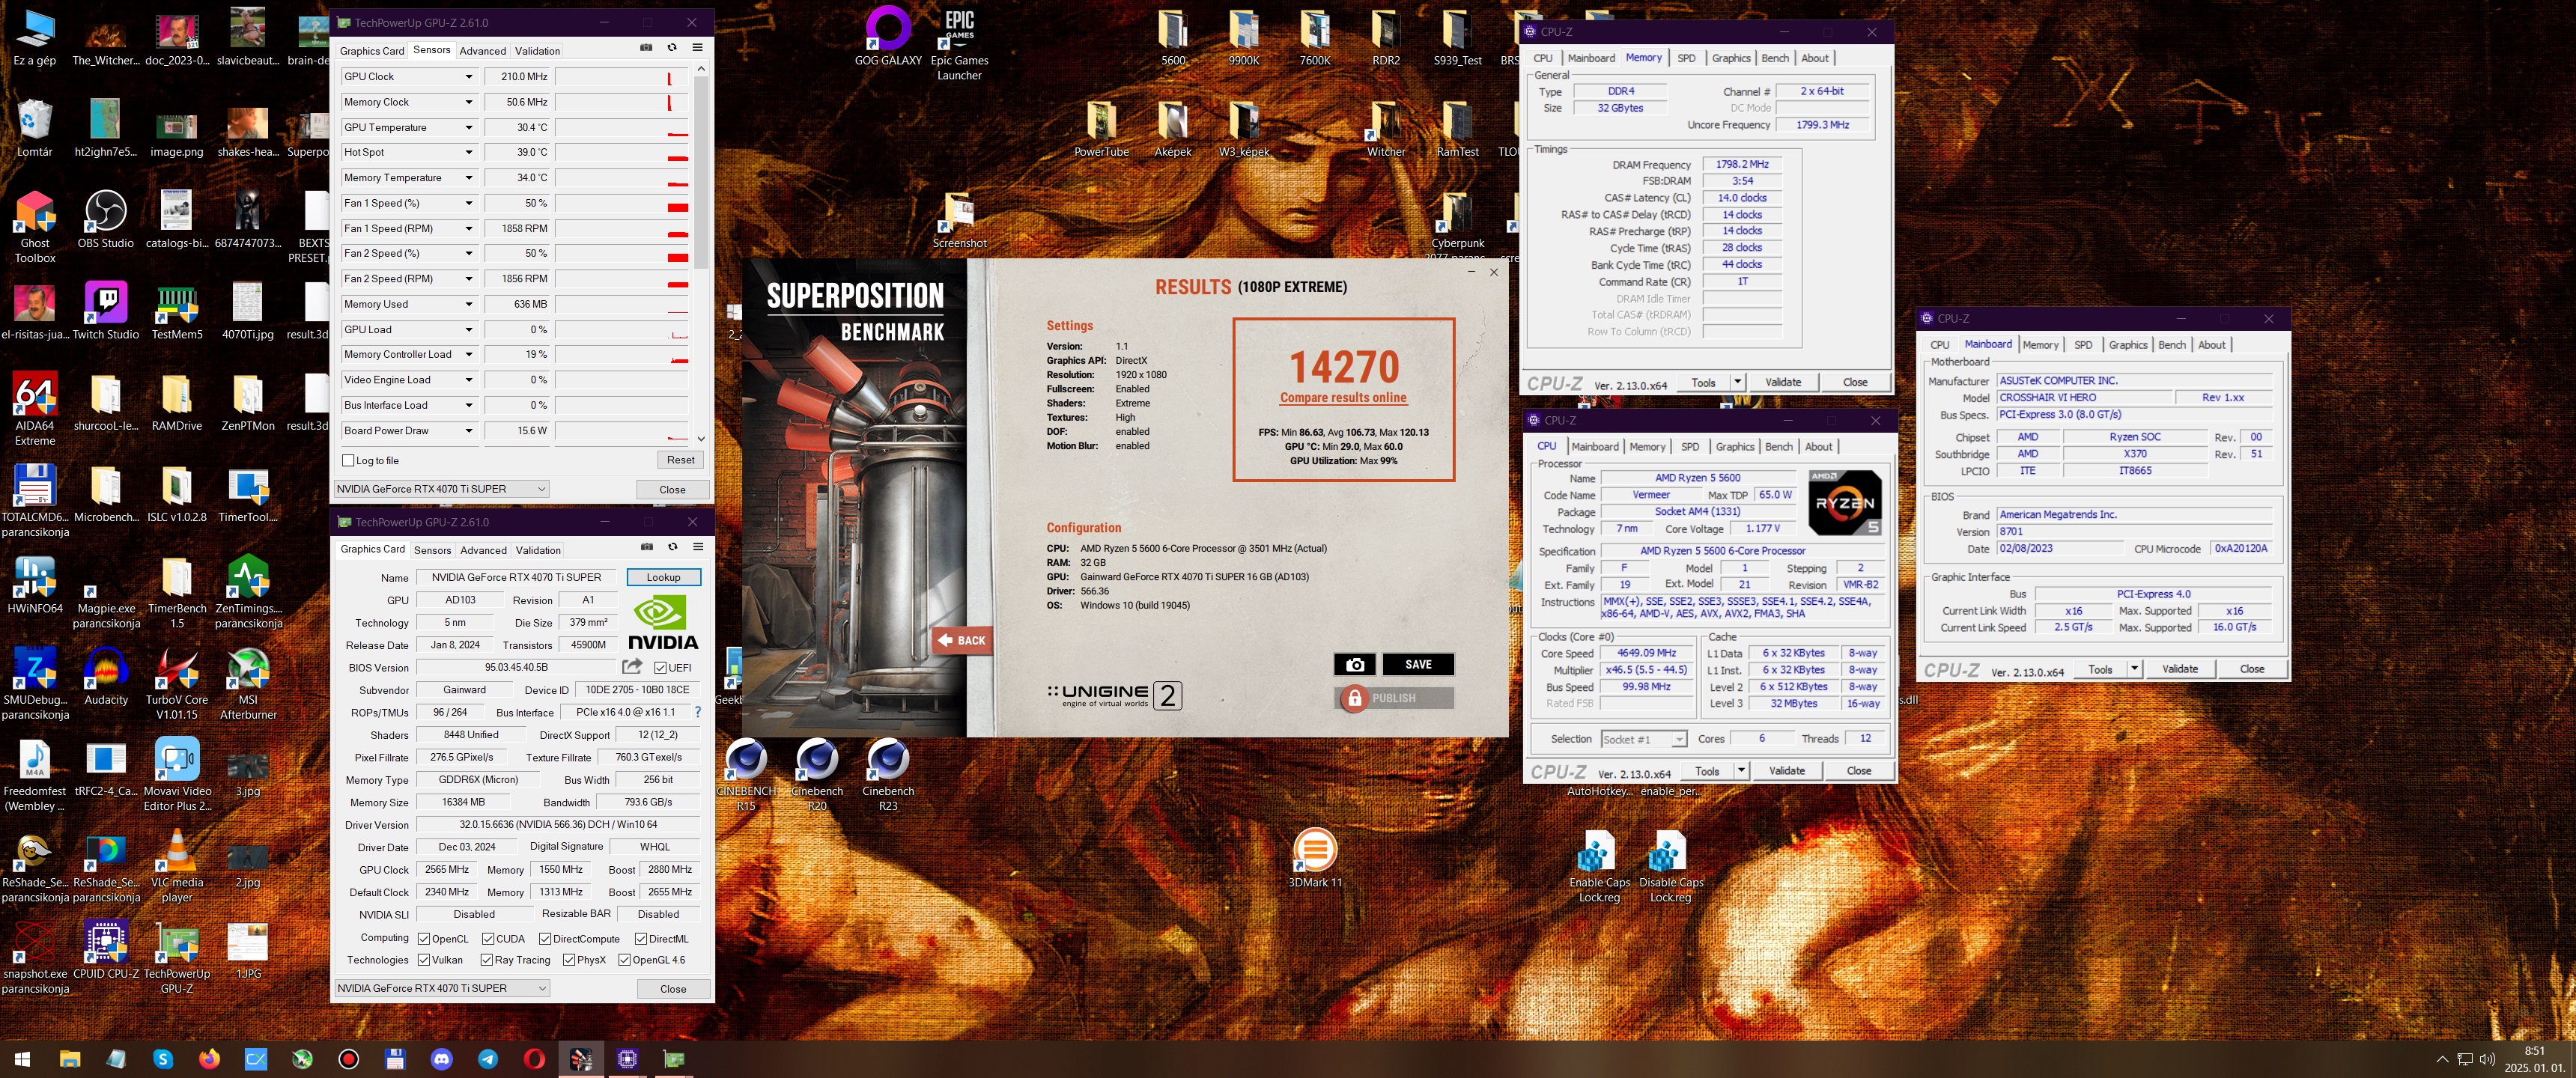The height and width of the screenshot is (1078, 2576).
Task: Click the BIOS share/export icon in GPU-Z
Action: (x=632, y=667)
